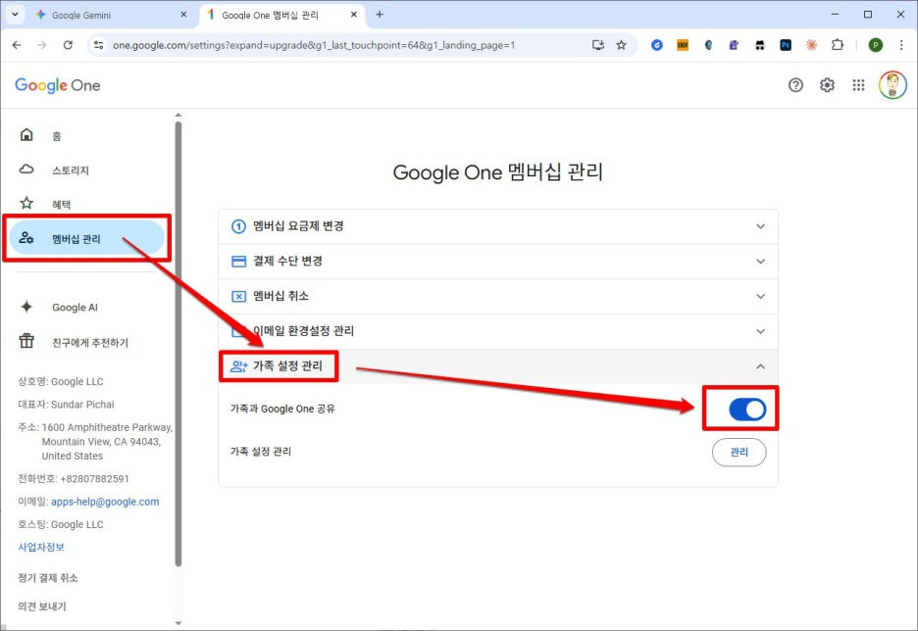
Task: Click 의견 보내기 link
Action: (x=41, y=607)
